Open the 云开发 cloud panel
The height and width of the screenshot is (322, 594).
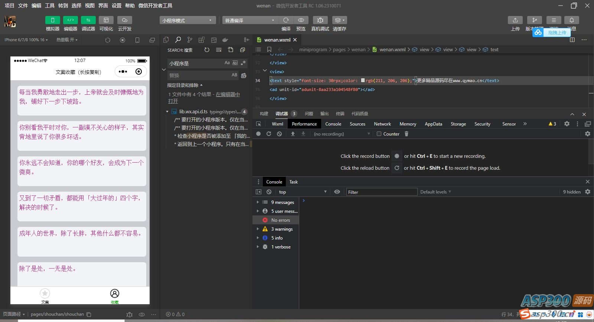point(125,20)
